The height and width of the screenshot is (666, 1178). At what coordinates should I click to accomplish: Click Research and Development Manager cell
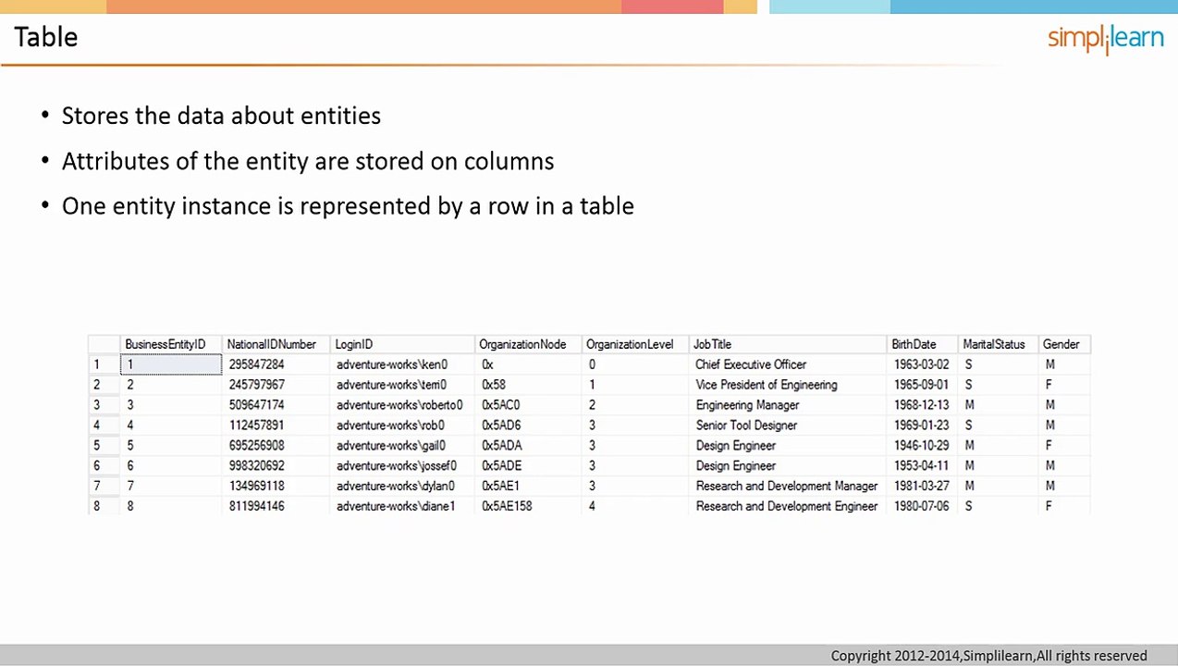787,486
